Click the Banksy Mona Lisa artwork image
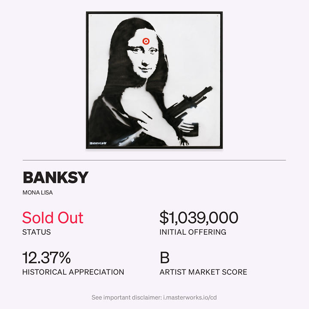Viewport: 309px width, 309px height. point(154,80)
